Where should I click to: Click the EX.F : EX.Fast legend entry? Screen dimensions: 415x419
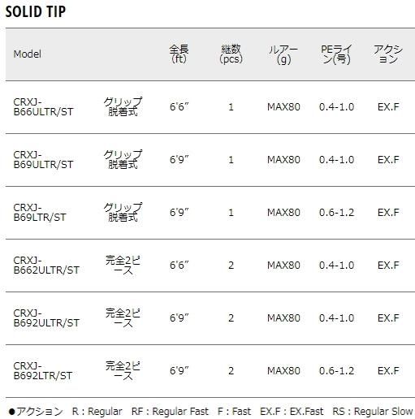tap(292, 412)
